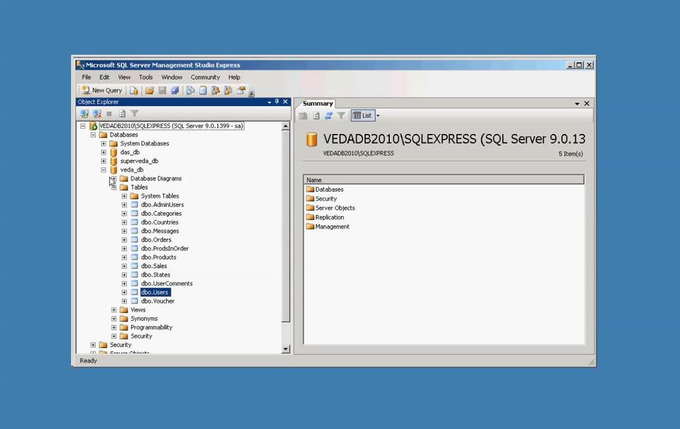The image size is (680, 429).
Task: Open the View menu
Action: pos(124,77)
